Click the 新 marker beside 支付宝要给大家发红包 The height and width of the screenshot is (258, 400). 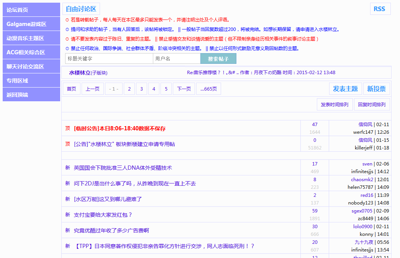(x=67, y=215)
